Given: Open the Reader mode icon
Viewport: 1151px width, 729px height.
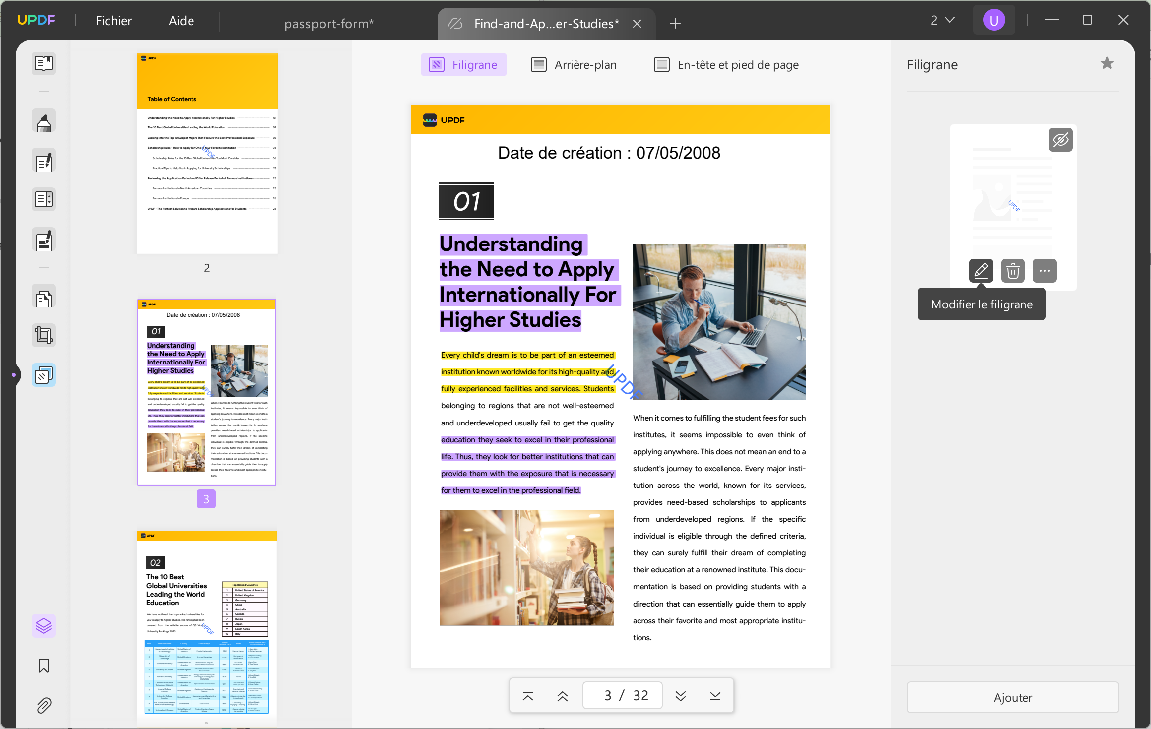Looking at the screenshot, I should click(44, 63).
